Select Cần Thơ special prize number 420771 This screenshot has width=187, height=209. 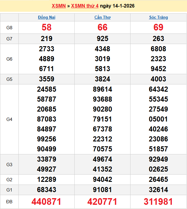point(102,201)
